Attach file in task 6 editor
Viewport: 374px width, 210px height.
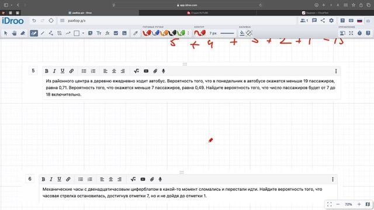[x=152, y=179]
